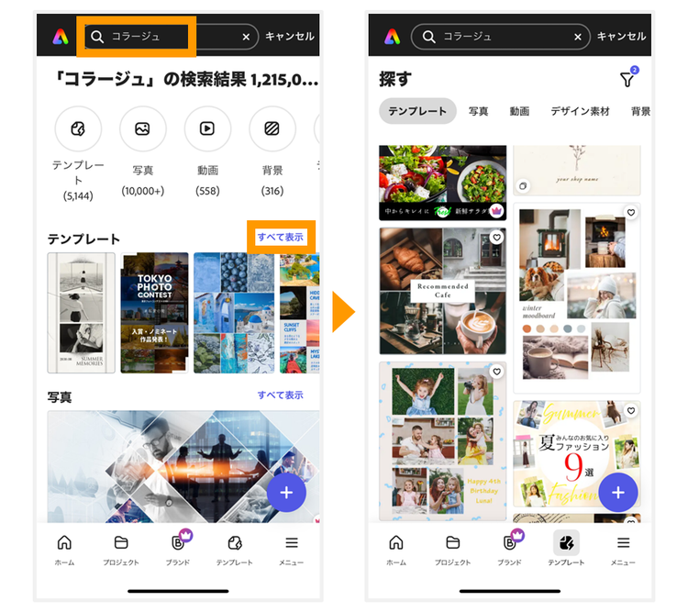Screen dimensions: 688x612
Task: Open ブランド in right screen bottom bar
Action: [510, 550]
